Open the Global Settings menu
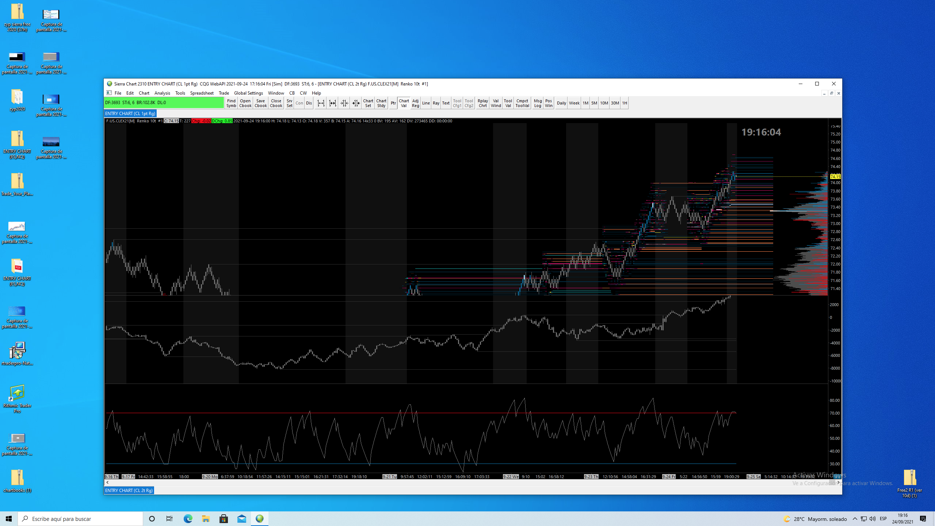935x526 pixels. pyautogui.click(x=248, y=93)
